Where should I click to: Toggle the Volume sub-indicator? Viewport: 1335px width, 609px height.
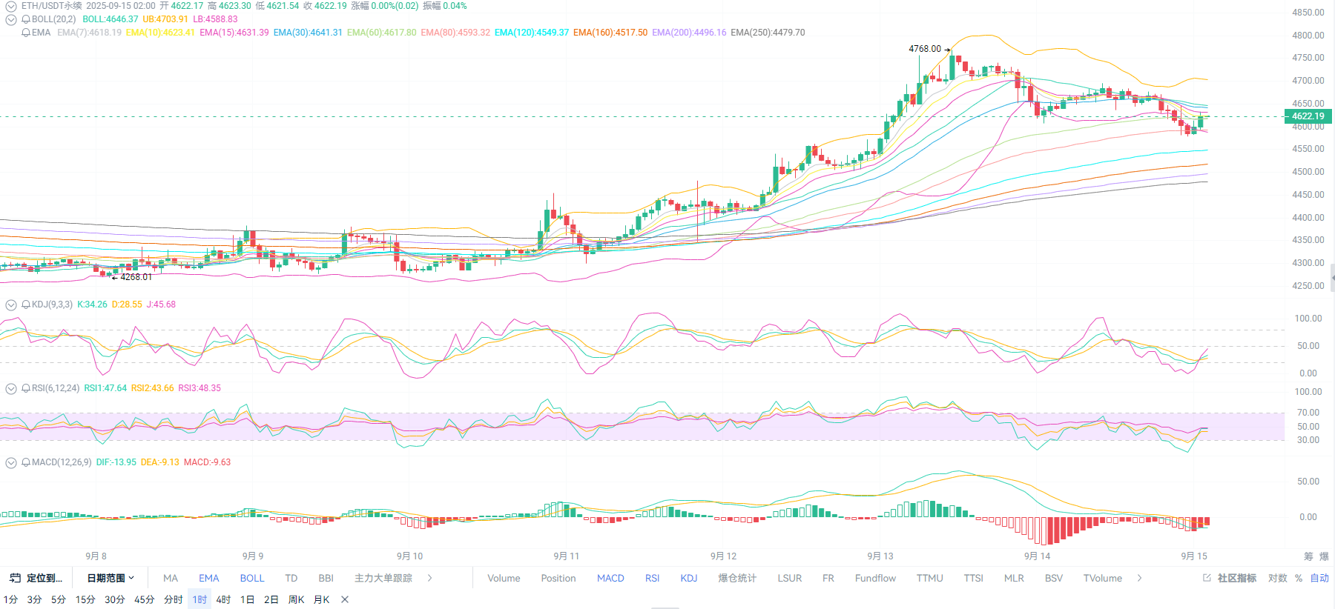pos(504,578)
